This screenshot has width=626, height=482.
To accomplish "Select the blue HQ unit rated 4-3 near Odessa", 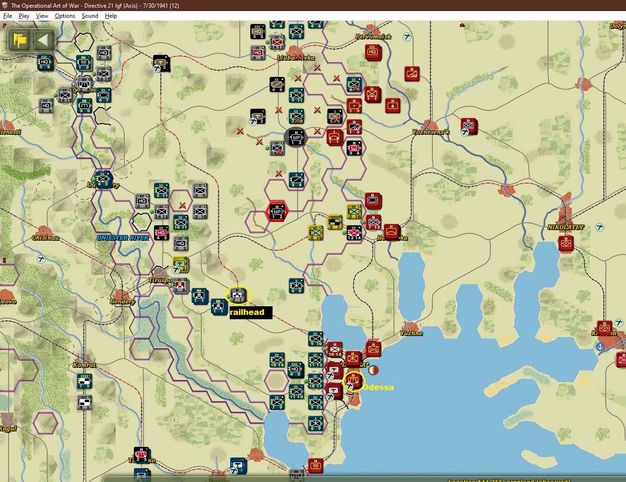I will click(296, 370).
